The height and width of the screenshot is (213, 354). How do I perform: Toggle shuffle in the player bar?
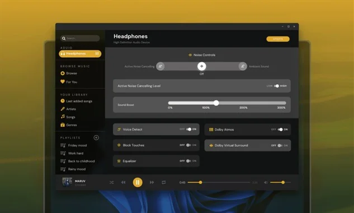[x=111, y=182]
